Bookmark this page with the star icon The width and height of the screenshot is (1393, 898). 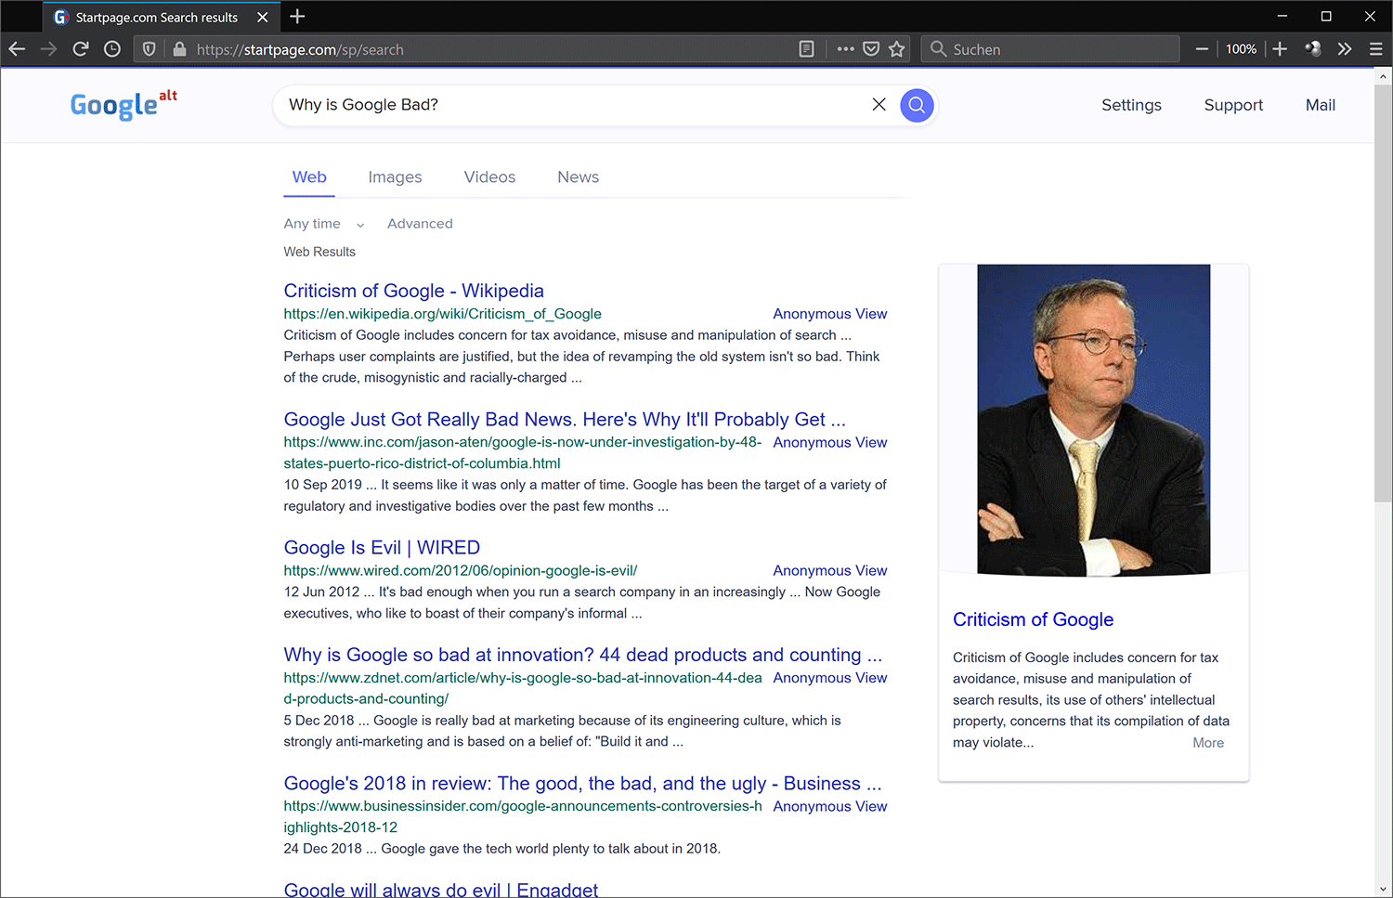(x=896, y=49)
